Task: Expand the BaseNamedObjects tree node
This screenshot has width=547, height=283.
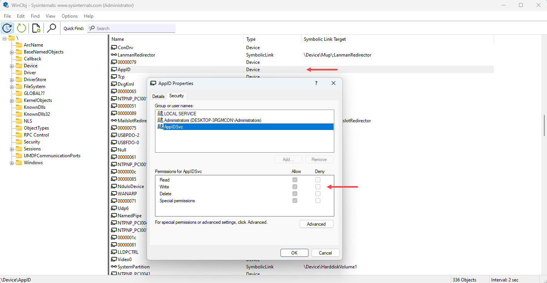Action: (12, 52)
